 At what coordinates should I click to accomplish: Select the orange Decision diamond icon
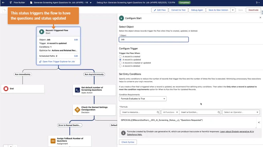coord(77,110)
